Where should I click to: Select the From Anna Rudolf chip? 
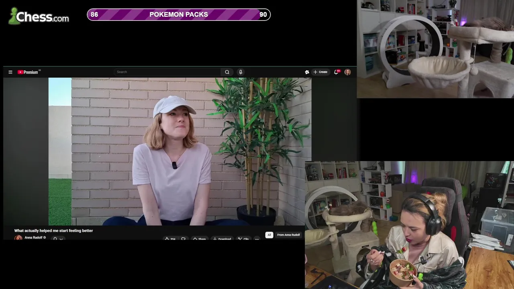(x=288, y=235)
